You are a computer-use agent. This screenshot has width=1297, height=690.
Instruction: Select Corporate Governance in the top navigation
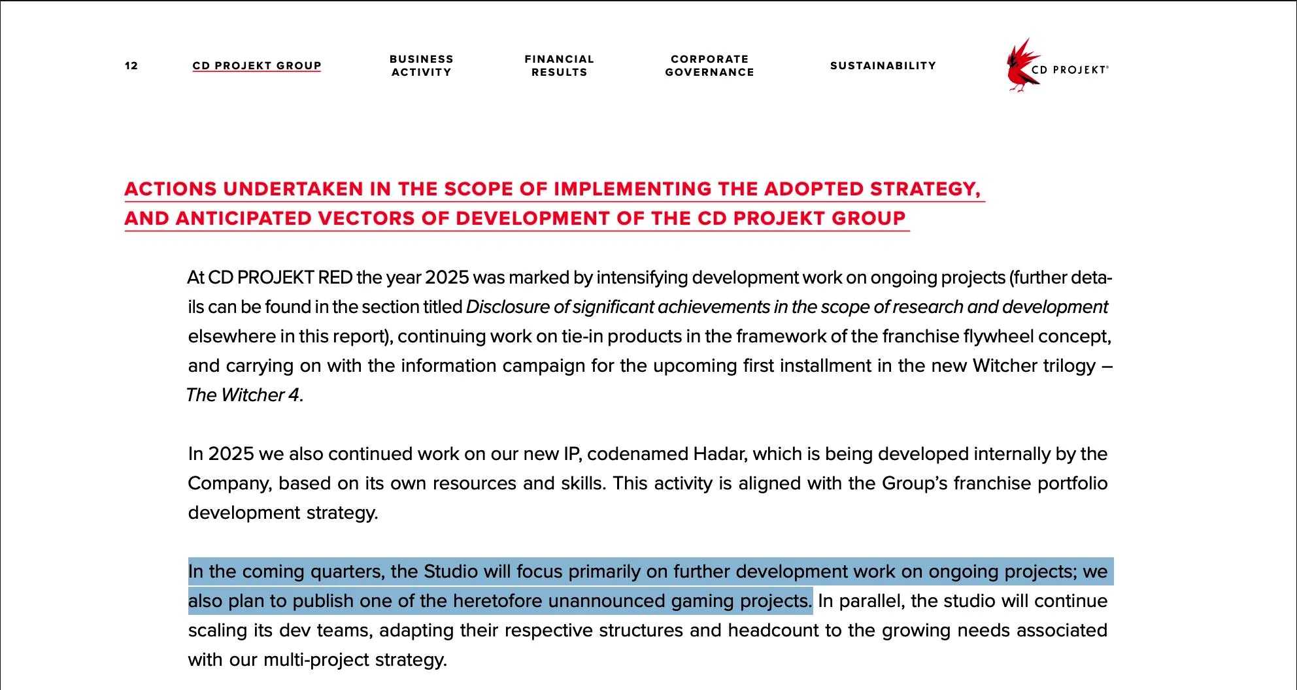(x=709, y=65)
